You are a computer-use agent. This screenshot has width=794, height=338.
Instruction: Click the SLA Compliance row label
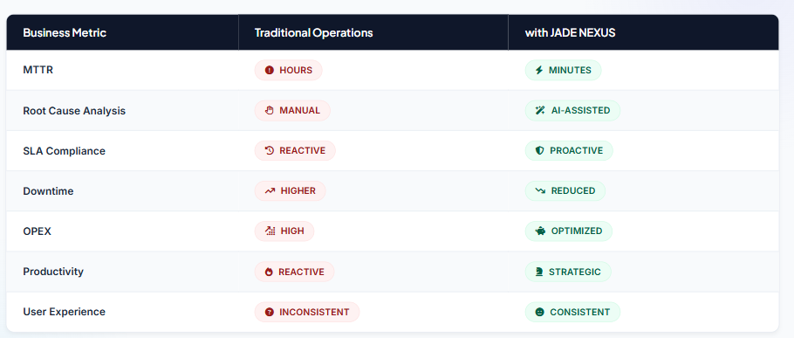pyautogui.click(x=65, y=151)
